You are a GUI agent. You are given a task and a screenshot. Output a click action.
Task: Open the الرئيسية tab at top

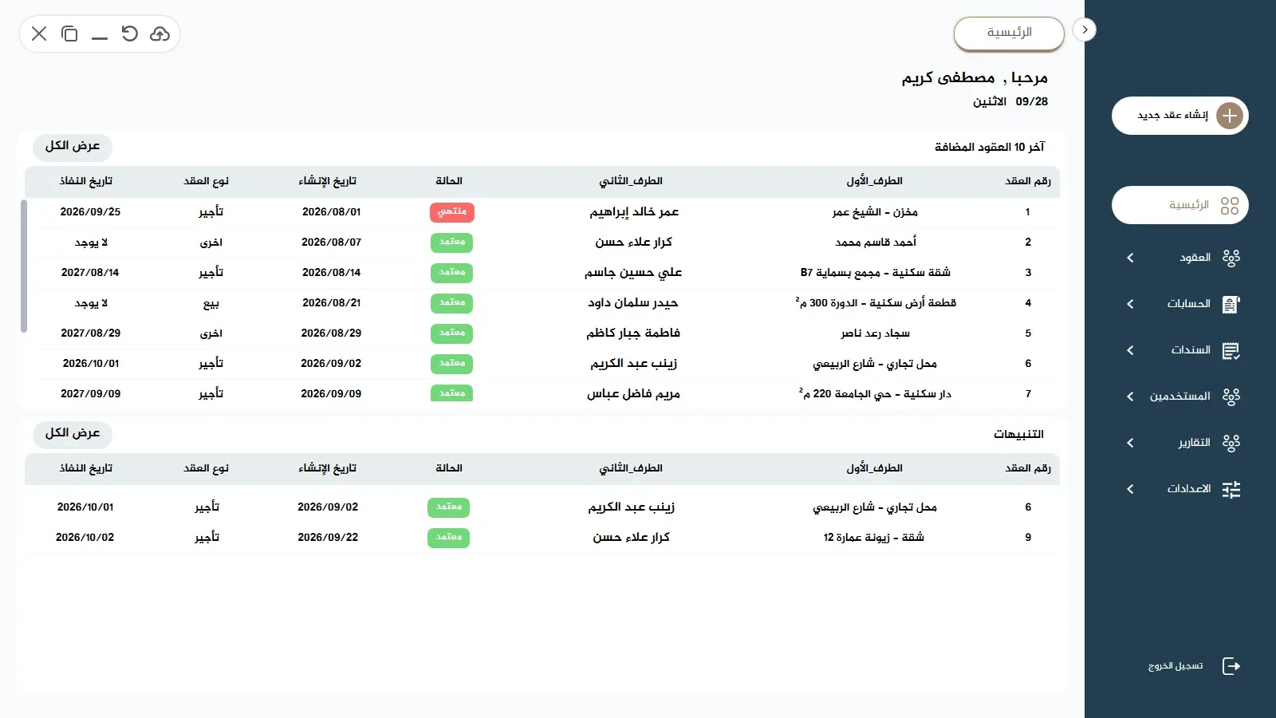1009,34
